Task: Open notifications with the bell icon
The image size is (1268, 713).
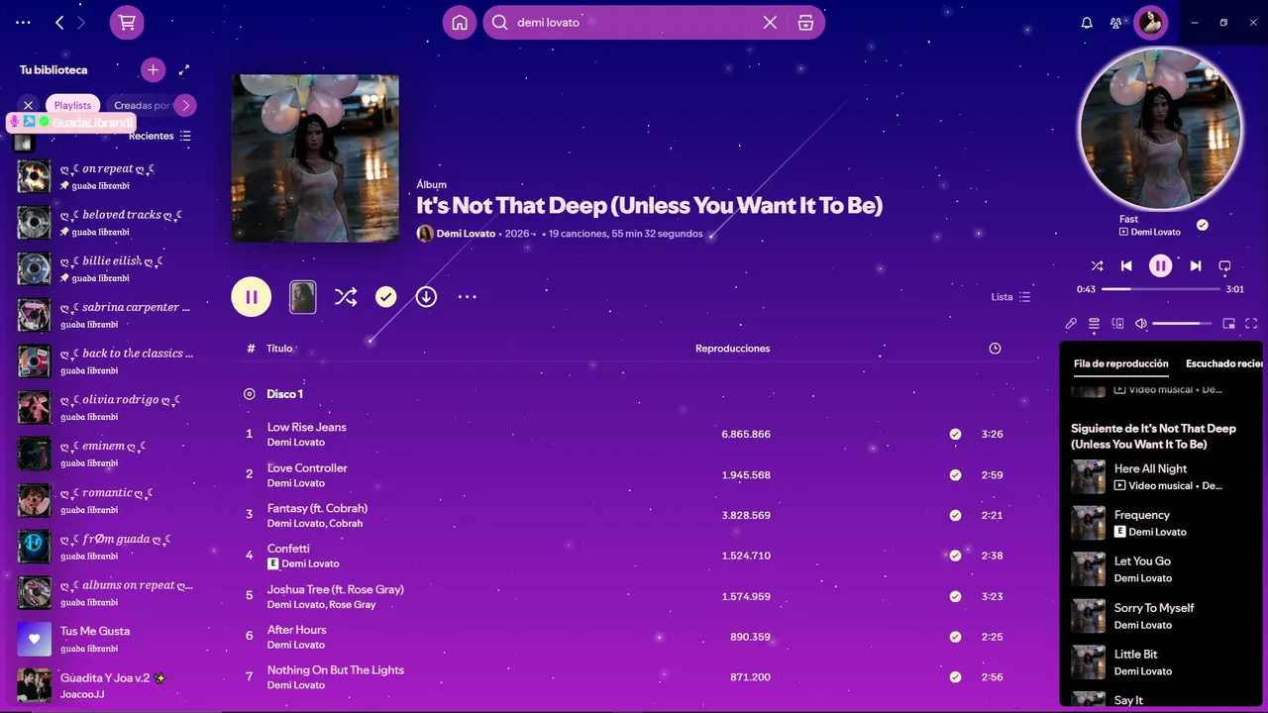Action: point(1087,23)
